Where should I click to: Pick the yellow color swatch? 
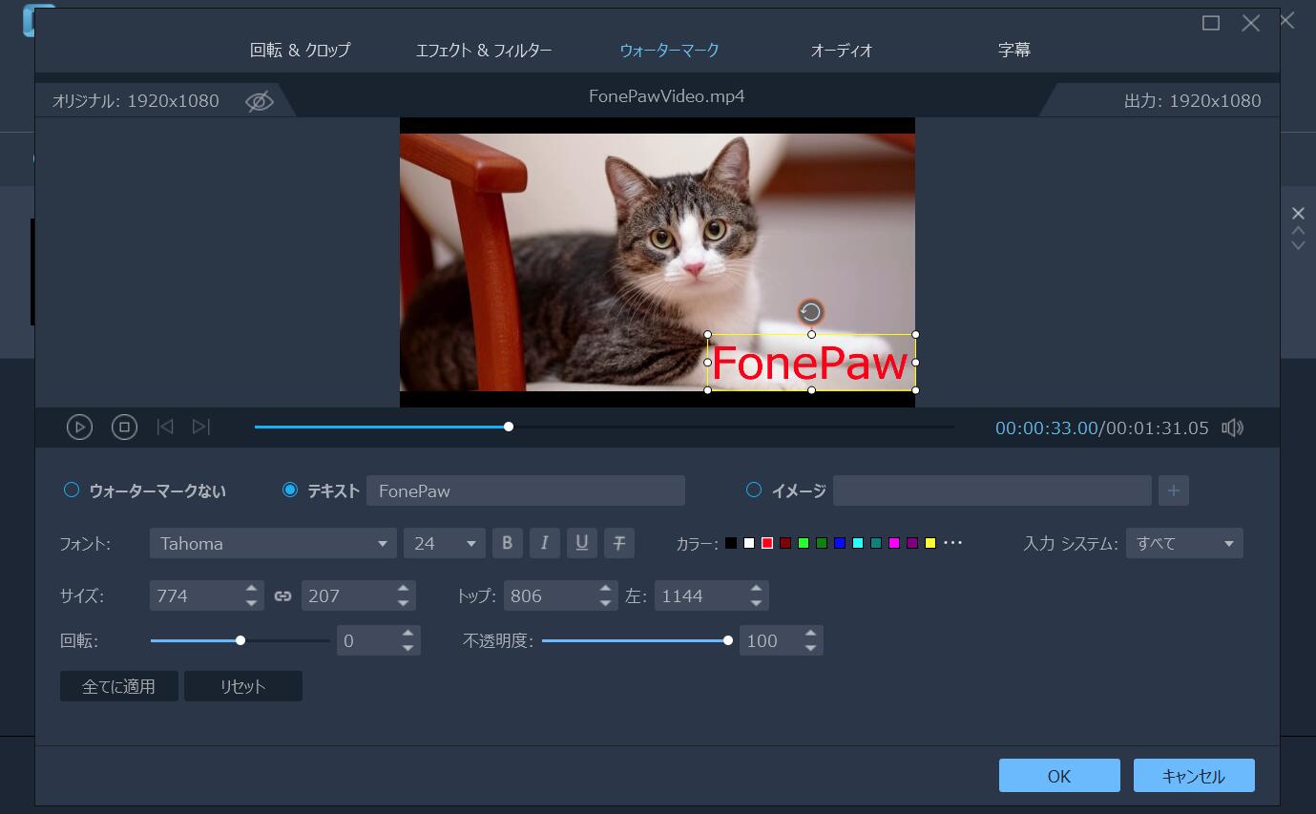click(930, 543)
